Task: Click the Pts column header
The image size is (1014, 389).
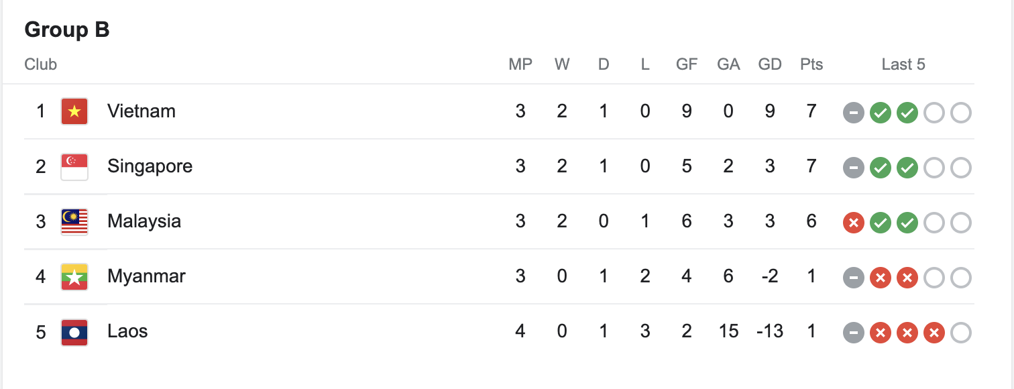Action: (x=811, y=64)
